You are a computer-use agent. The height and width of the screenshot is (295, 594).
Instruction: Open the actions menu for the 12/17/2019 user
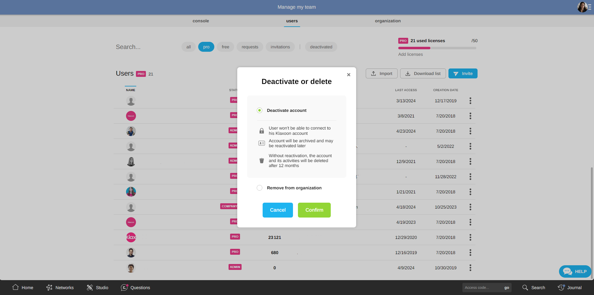click(x=470, y=101)
